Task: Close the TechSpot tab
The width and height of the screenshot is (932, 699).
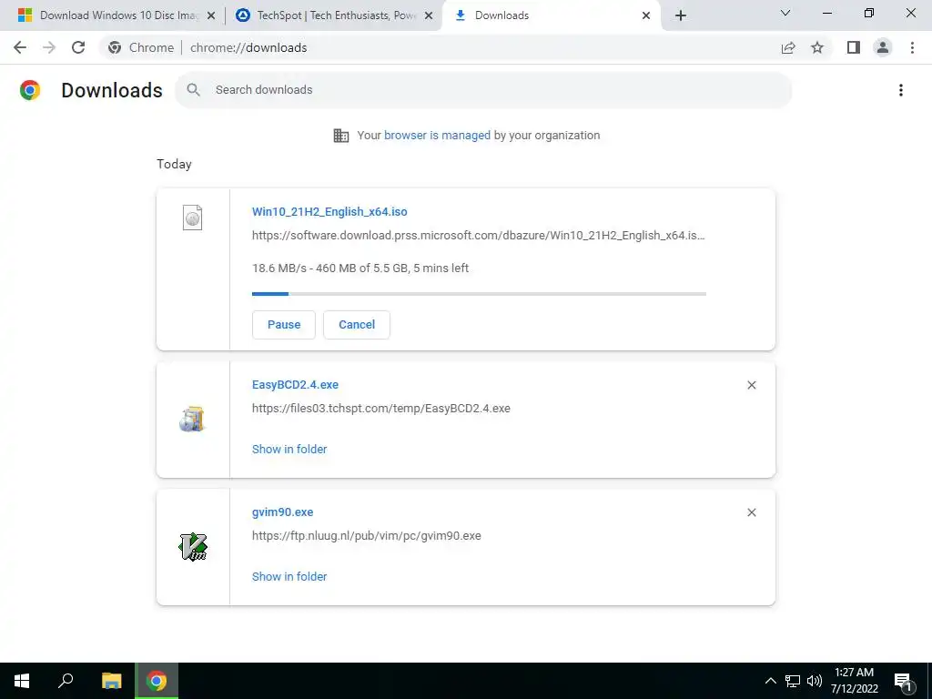Action: point(429,15)
